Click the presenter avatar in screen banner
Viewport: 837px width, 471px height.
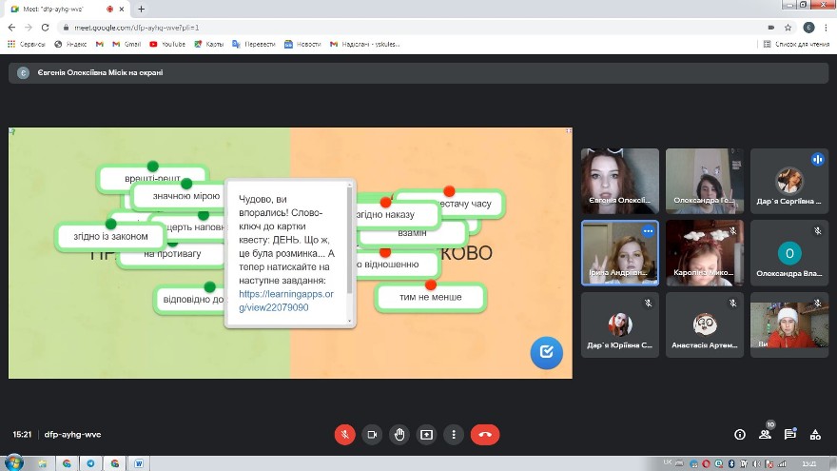[23, 72]
